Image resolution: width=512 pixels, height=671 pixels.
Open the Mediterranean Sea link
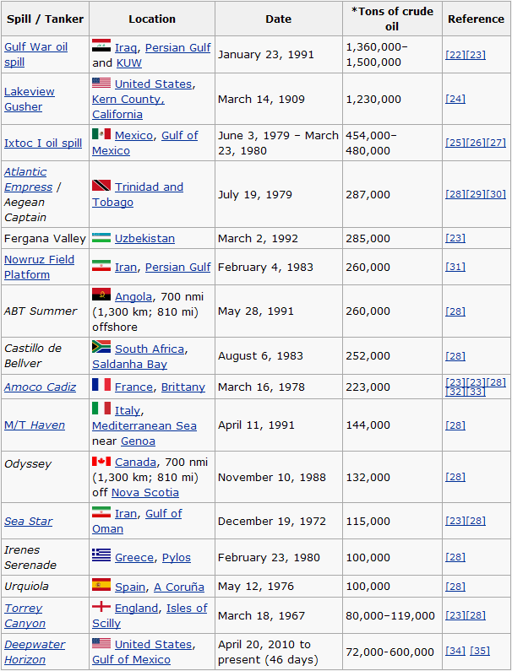pos(144,425)
